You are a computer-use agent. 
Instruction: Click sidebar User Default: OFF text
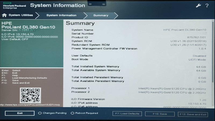(x=15, y=39)
